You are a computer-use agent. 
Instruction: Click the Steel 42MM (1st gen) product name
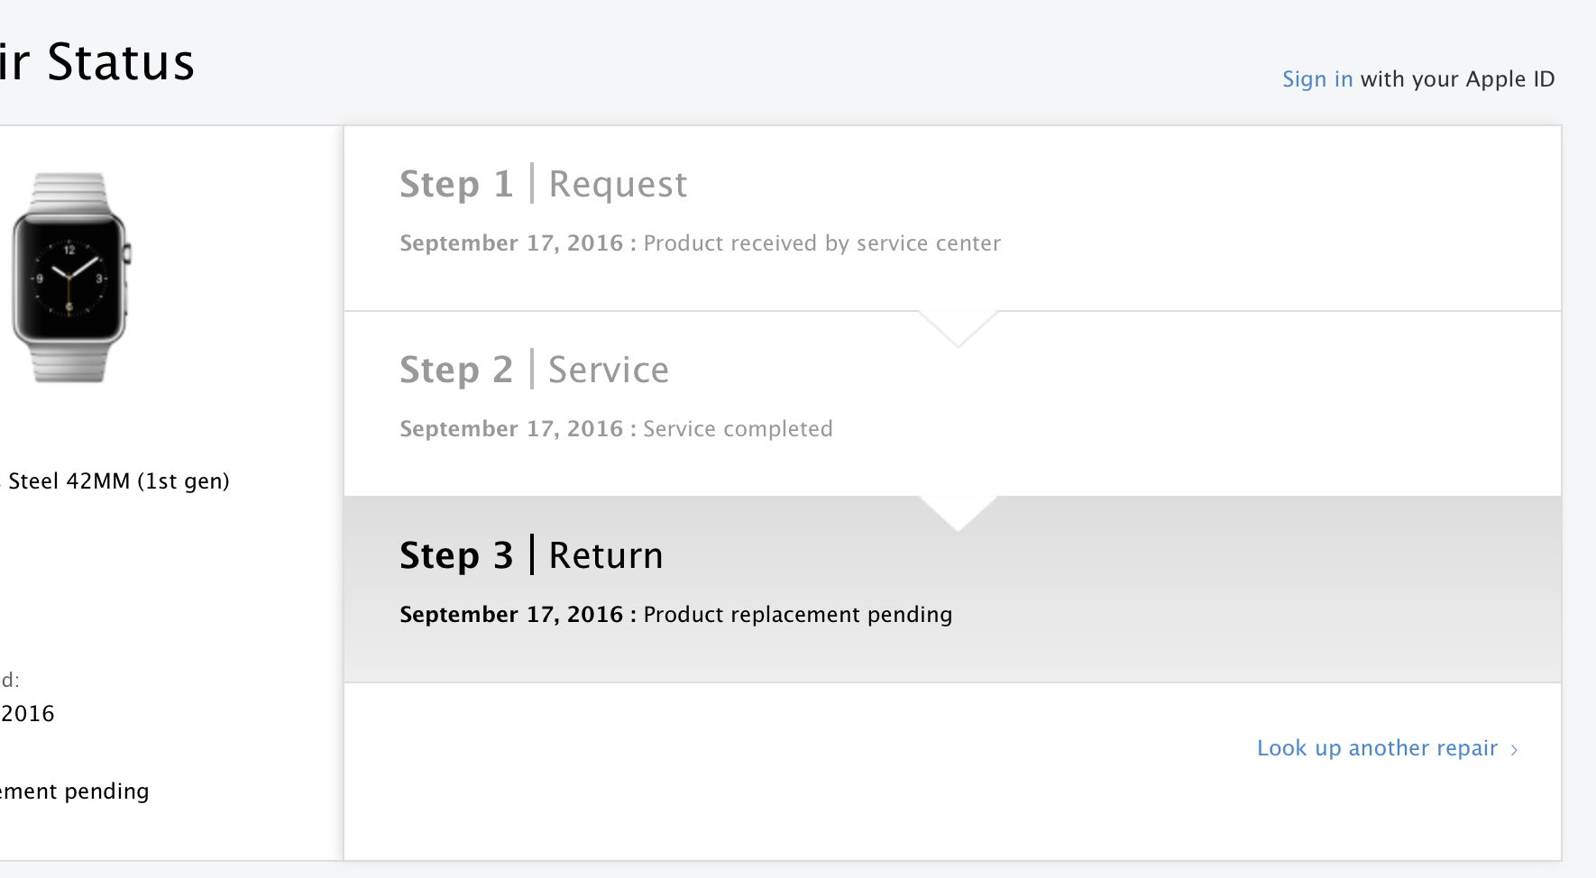tap(118, 481)
